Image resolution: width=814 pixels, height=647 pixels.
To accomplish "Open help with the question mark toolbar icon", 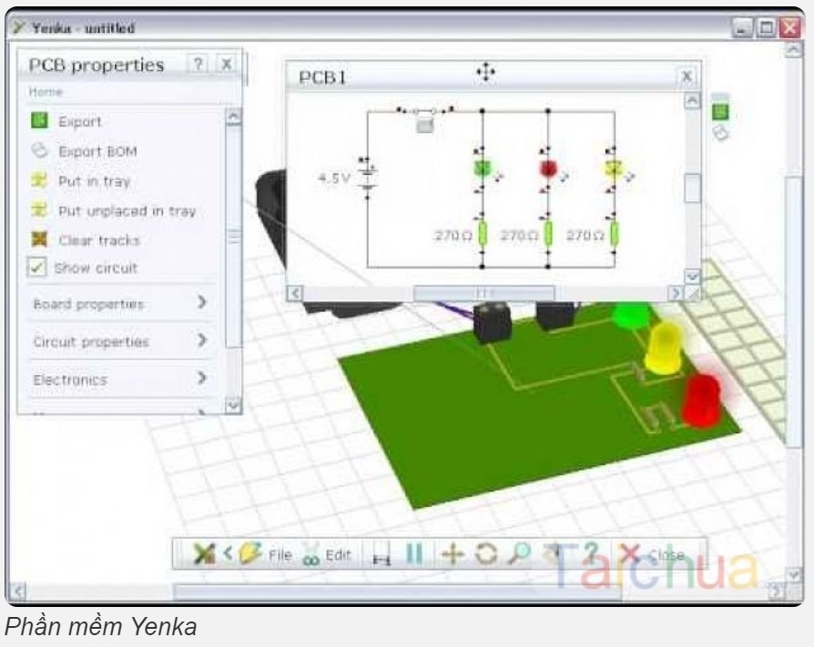I will pos(590,553).
